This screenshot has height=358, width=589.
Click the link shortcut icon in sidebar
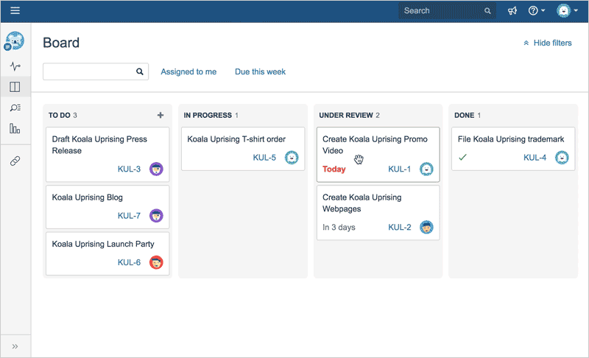point(15,161)
